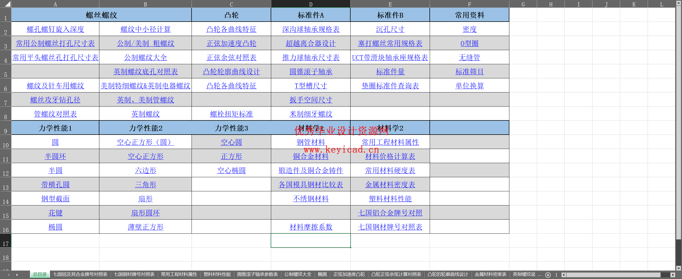Click the 材料摩擦系数 hyperlink

tap(310, 227)
